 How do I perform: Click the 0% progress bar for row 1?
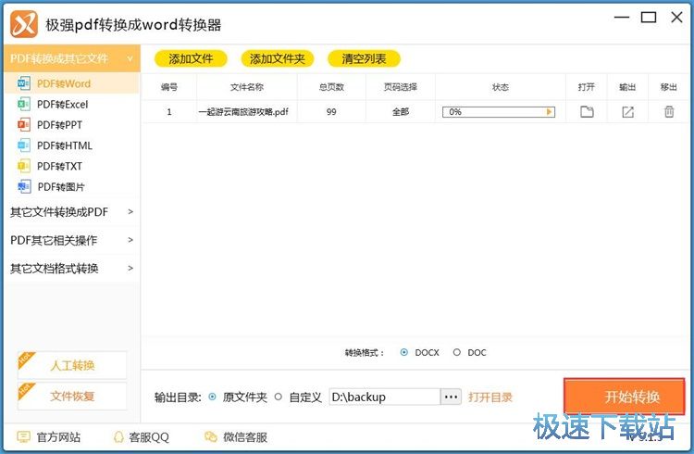(499, 112)
